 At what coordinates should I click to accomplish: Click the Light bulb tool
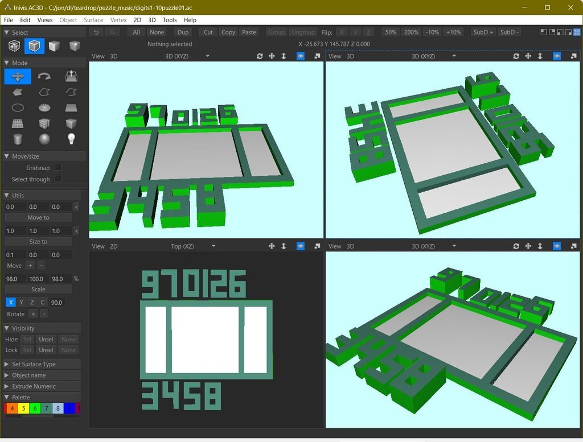tap(71, 139)
